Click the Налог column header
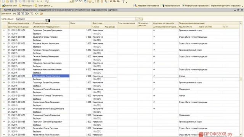The height and width of the screenshot is (137, 244). coord(80,25)
